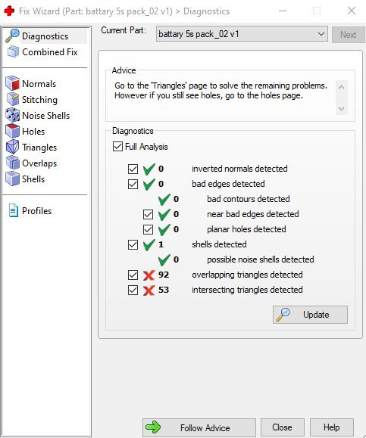366x438 pixels.
Task: Open the Overlaps page label
Action: click(x=39, y=163)
